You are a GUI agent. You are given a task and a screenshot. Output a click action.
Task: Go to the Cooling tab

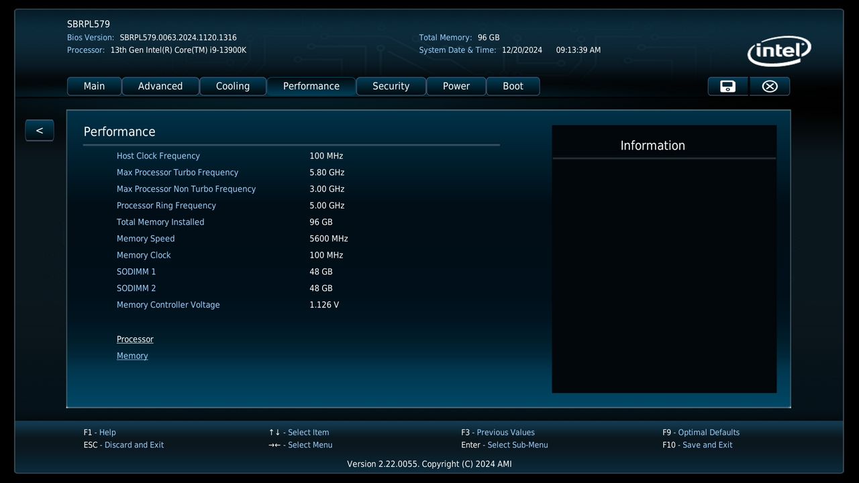click(x=233, y=86)
